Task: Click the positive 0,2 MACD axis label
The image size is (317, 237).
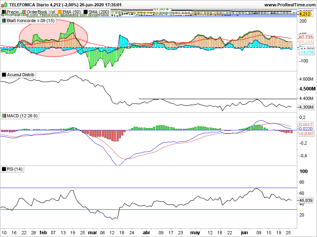Action: tap(302, 117)
